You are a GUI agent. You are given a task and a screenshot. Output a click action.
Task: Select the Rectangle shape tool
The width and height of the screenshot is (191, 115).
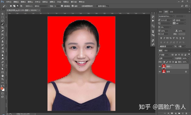coord(2,72)
